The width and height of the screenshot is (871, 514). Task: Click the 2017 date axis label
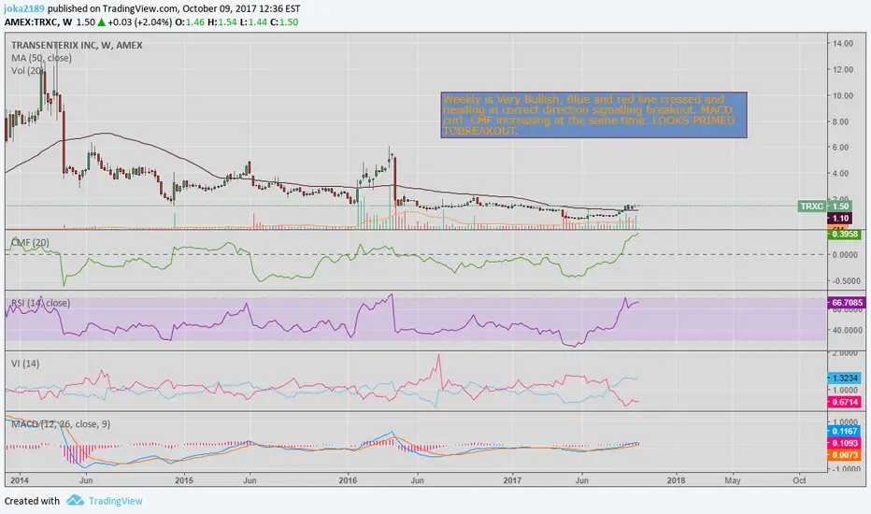click(512, 480)
